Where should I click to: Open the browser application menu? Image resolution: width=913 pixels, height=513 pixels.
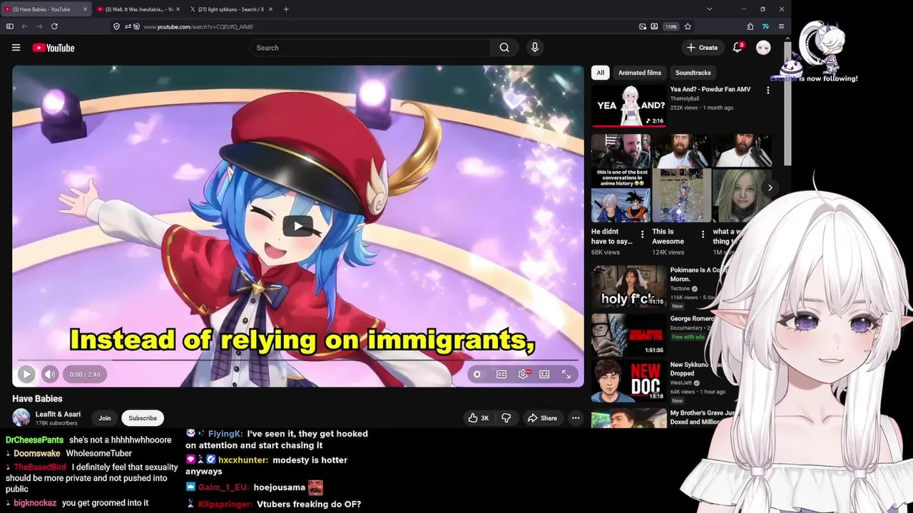781,26
